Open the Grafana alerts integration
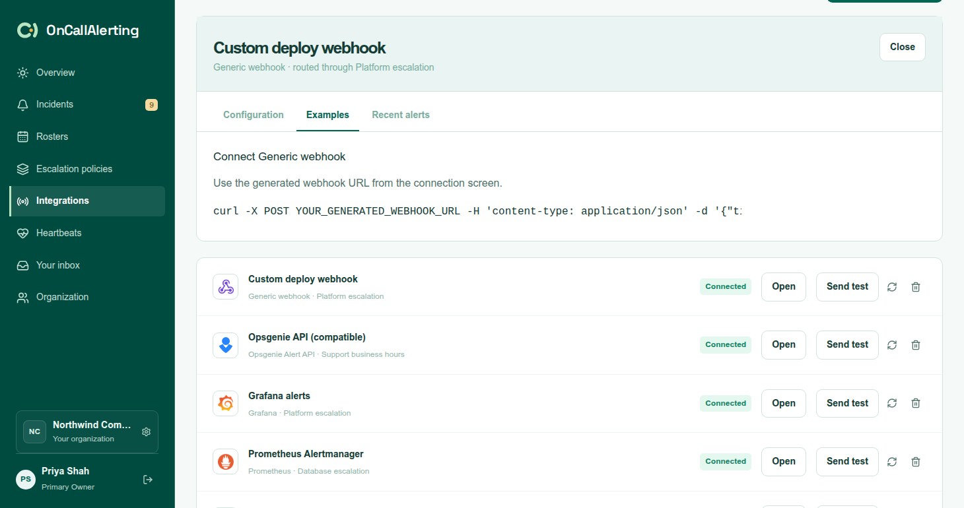Image resolution: width=964 pixels, height=508 pixels. click(x=783, y=403)
